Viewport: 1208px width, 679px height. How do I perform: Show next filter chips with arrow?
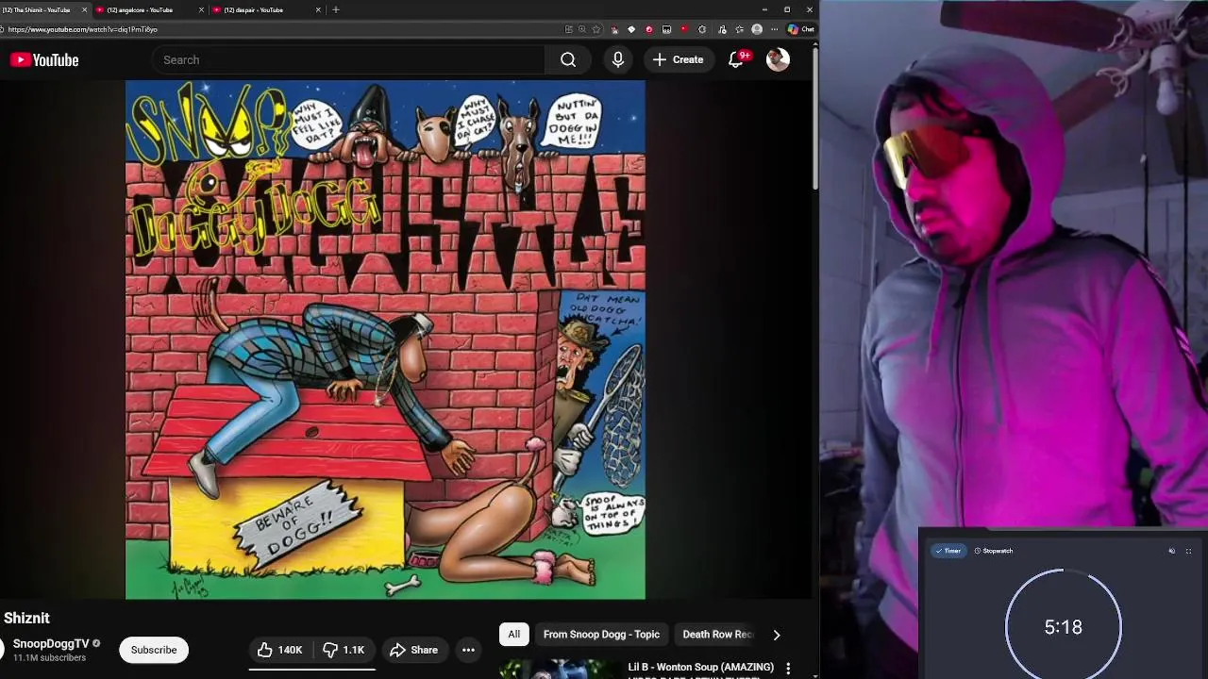pyautogui.click(x=777, y=635)
